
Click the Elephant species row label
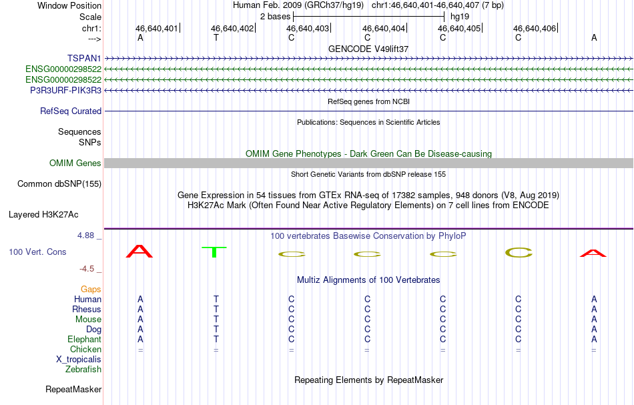tap(84, 340)
